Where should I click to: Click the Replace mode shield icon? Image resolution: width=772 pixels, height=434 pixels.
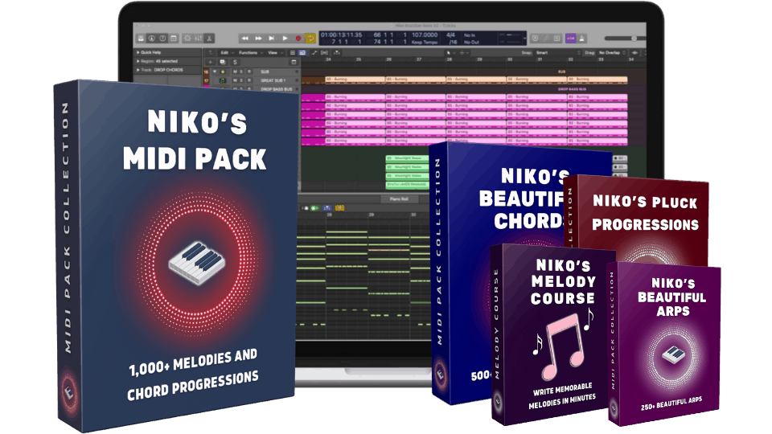(x=536, y=38)
